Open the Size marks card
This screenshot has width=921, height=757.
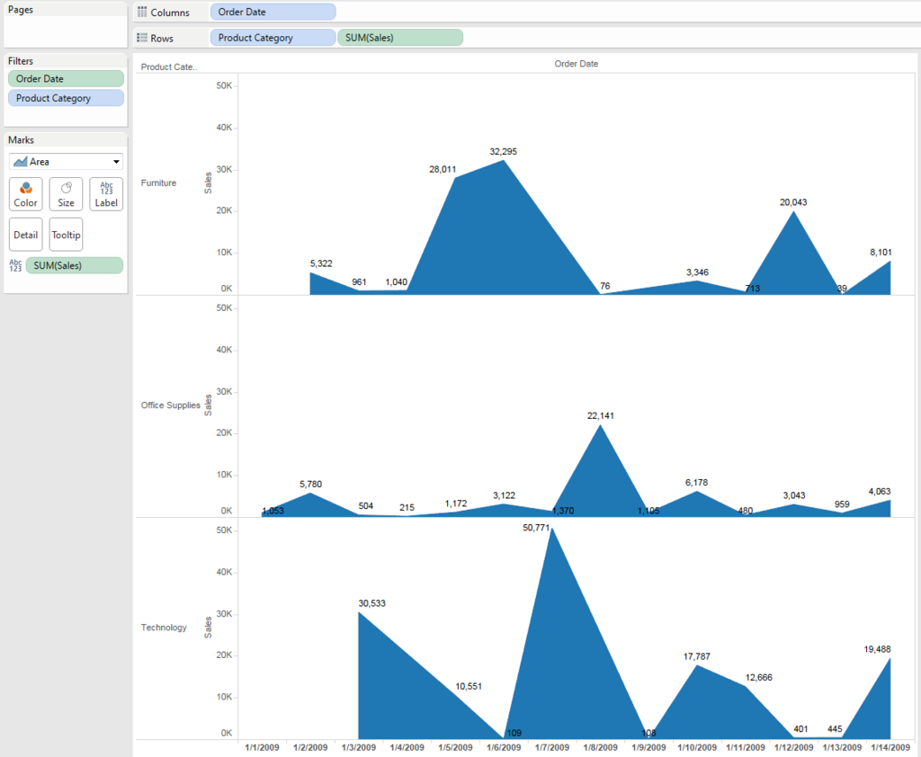coord(66,194)
